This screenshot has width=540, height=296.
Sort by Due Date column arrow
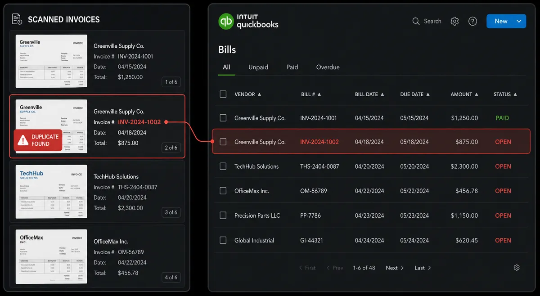[x=427, y=94]
